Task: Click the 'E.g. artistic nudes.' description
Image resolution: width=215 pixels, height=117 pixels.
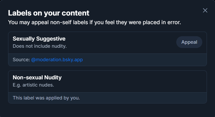Action: (x=34, y=85)
